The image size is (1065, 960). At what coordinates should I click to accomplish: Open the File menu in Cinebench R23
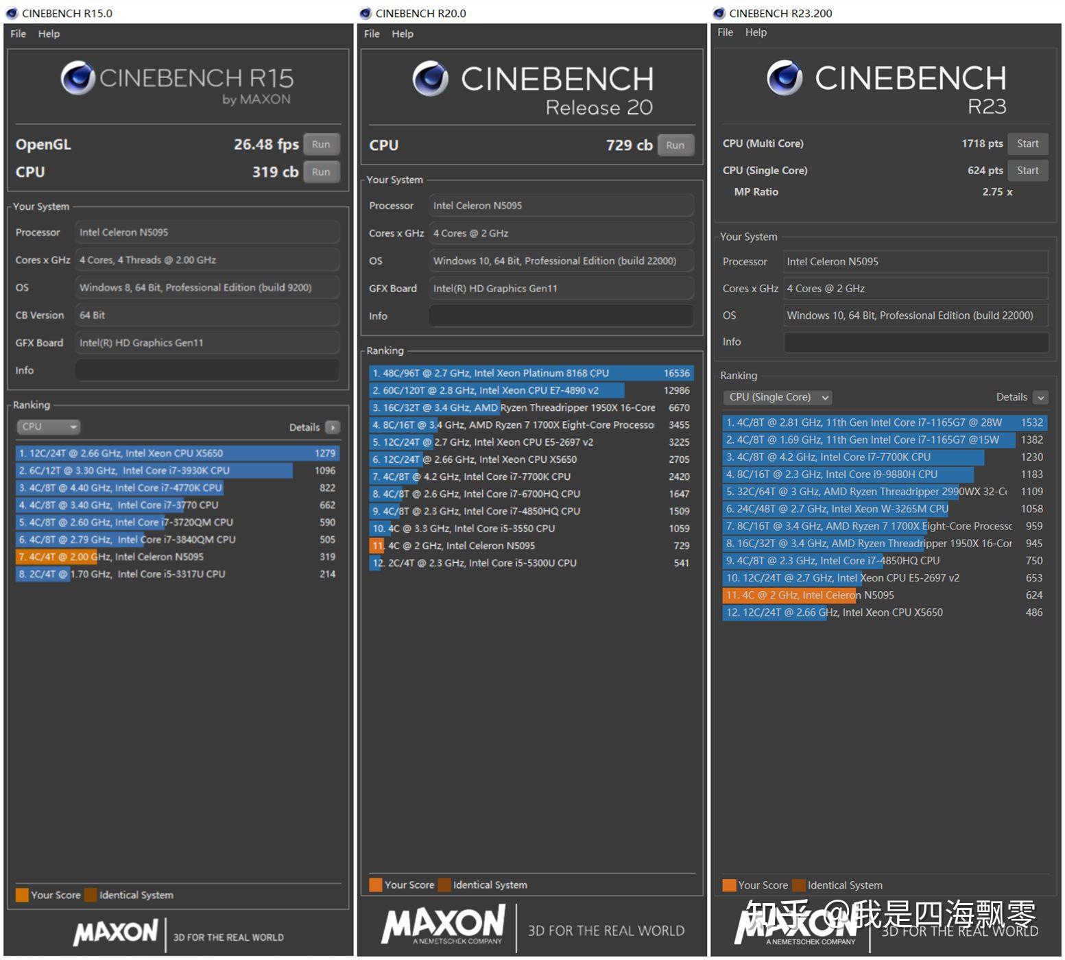(x=726, y=32)
